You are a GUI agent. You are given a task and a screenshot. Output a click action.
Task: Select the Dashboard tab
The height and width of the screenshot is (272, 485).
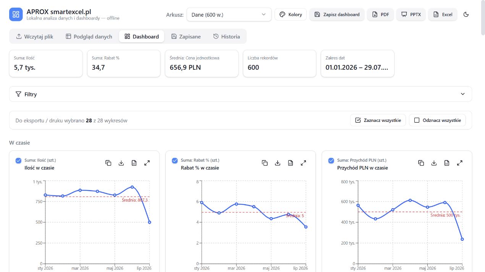pos(142,37)
